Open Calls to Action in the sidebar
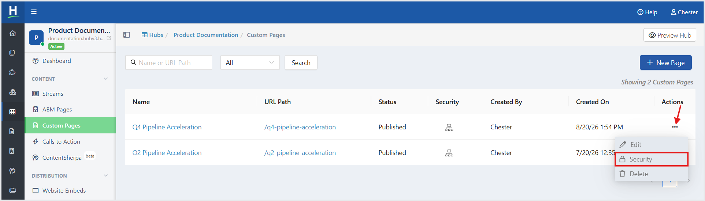Image resolution: width=705 pixels, height=201 pixels. (61, 141)
